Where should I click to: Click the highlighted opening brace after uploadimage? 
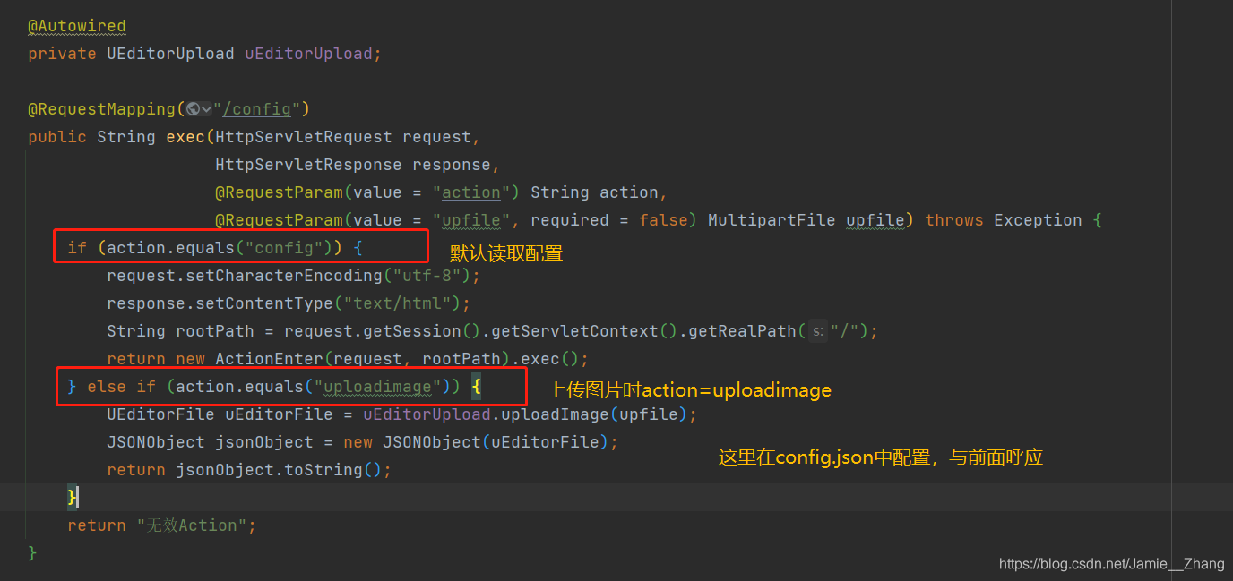coord(477,388)
